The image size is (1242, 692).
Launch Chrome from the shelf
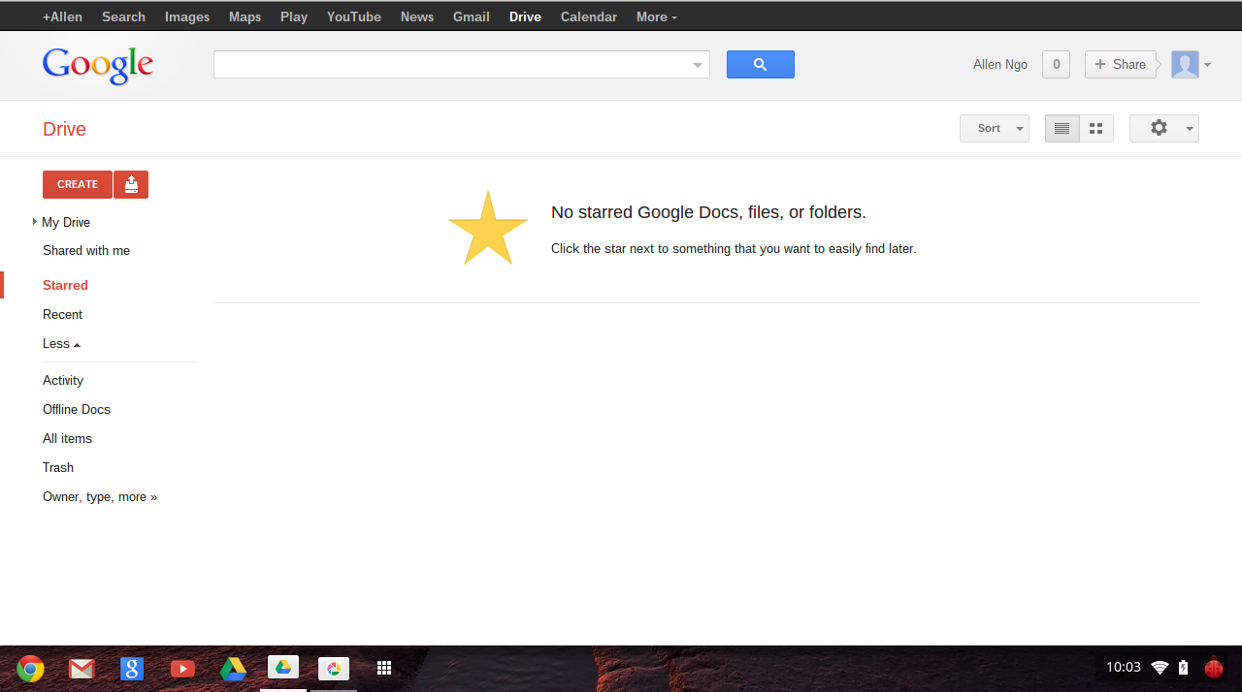(31, 669)
